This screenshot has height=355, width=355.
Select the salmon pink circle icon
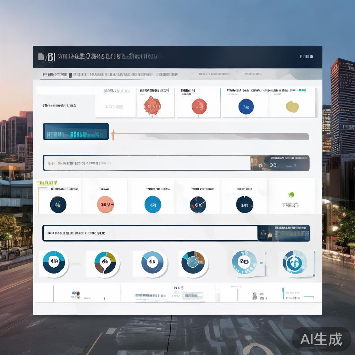(x=105, y=205)
